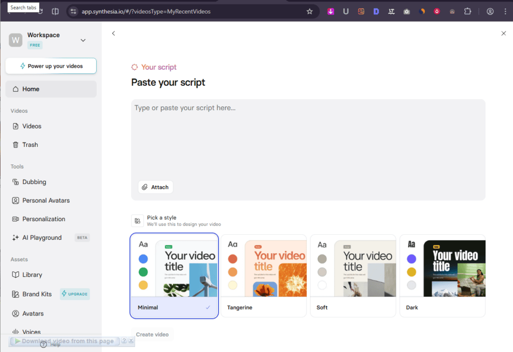The width and height of the screenshot is (513, 352).
Task: Click the green swatch in Minimal style
Action: click(143, 272)
